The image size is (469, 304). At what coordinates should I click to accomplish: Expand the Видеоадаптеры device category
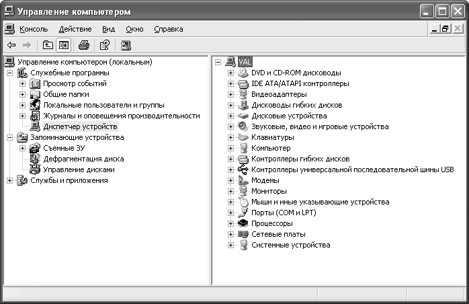(x=231, y=94)
